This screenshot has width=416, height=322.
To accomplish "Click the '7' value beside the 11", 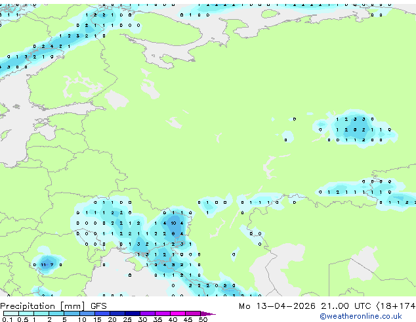I will (52, 265).
